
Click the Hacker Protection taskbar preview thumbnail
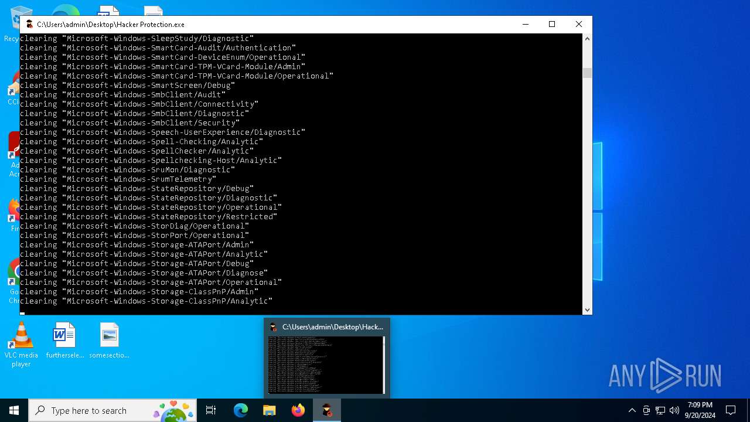pyautogui.click(x=326, y=365)
